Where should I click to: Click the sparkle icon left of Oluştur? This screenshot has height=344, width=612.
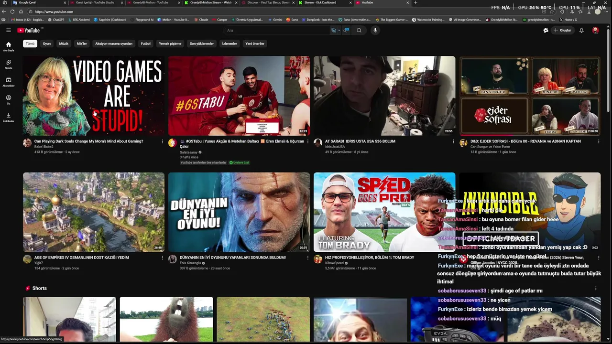[546, 30]
